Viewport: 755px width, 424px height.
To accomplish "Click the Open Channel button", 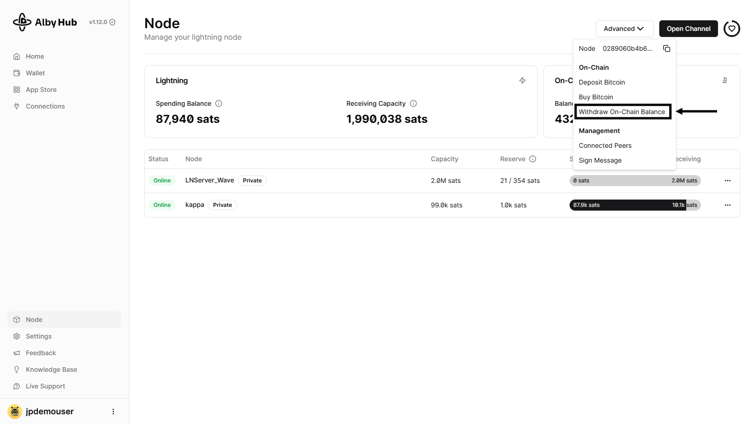I will click(x=688, y=29).
